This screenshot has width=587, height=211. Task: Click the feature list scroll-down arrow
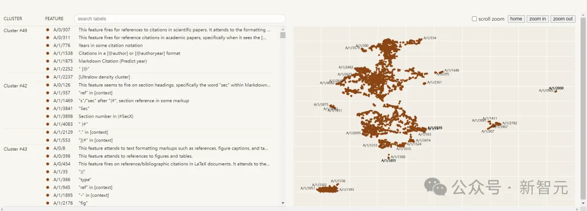tap(283, 203)
